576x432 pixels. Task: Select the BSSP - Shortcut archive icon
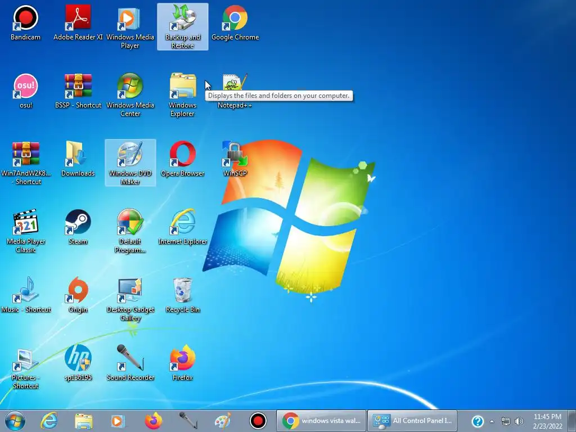pyautogui.click(x=78, y=91)
